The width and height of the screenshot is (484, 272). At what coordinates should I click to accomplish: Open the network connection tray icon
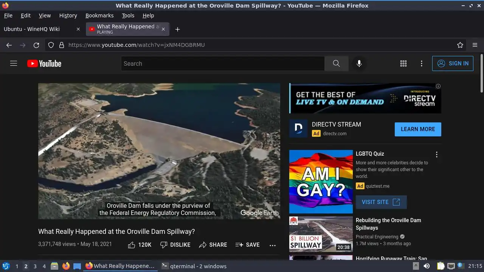click(x=451, y=266)
